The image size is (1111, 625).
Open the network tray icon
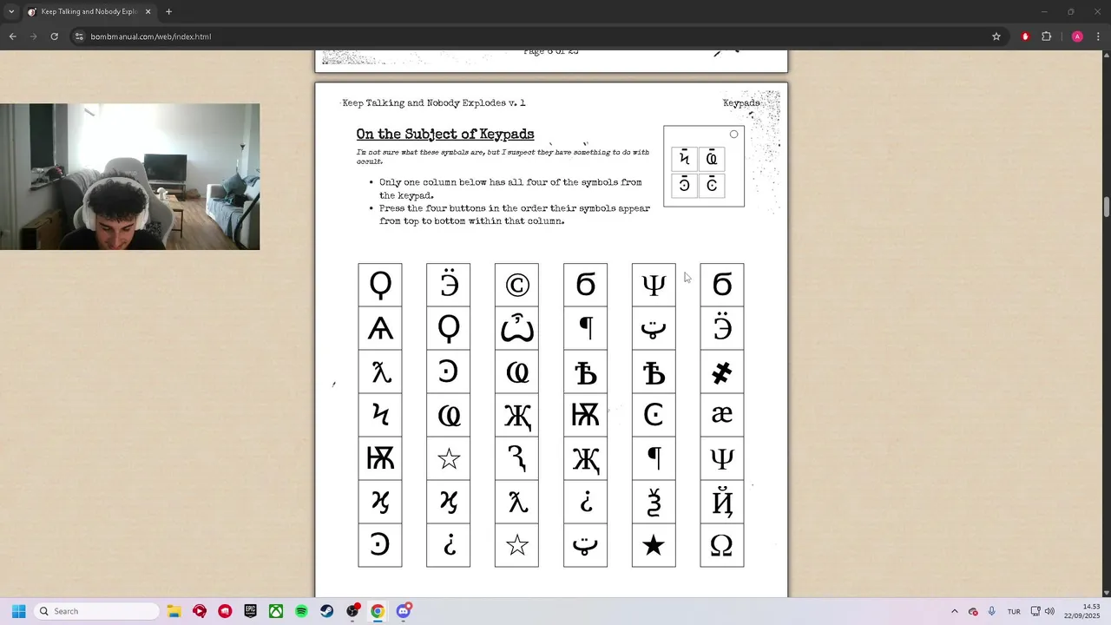1035,611
